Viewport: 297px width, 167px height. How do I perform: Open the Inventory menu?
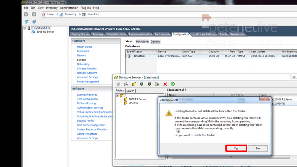[x=51, y=8]
